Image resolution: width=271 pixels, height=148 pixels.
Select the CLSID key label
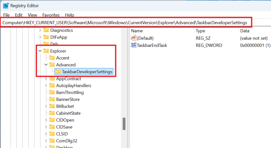click(x=62, y=134)
